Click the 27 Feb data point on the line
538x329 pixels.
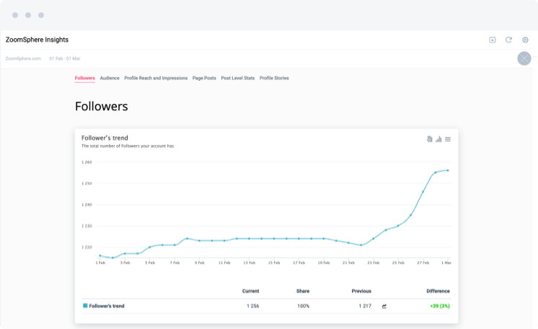point(423,192)
